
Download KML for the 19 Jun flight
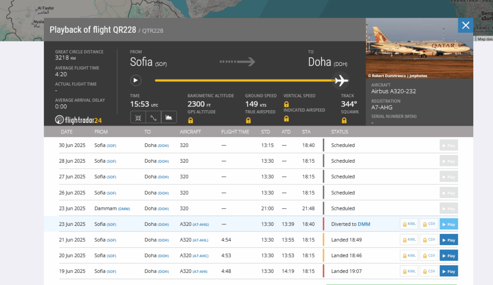(x=409, y=271)
